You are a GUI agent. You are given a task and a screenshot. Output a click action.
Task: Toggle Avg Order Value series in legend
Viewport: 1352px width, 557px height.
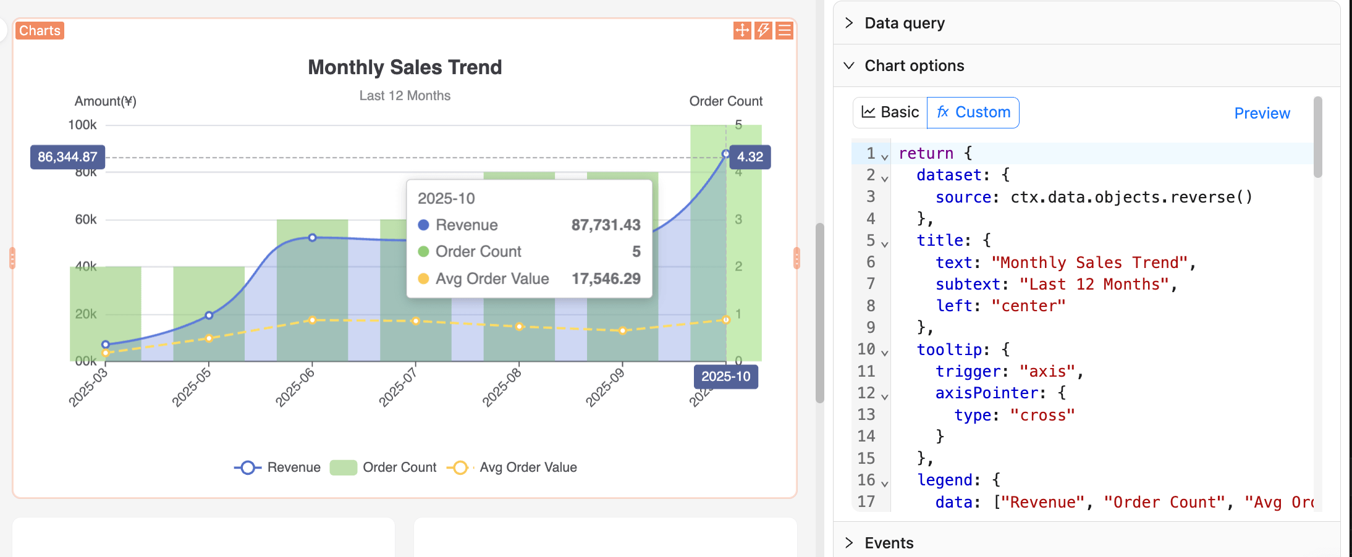tap(512, 467)
